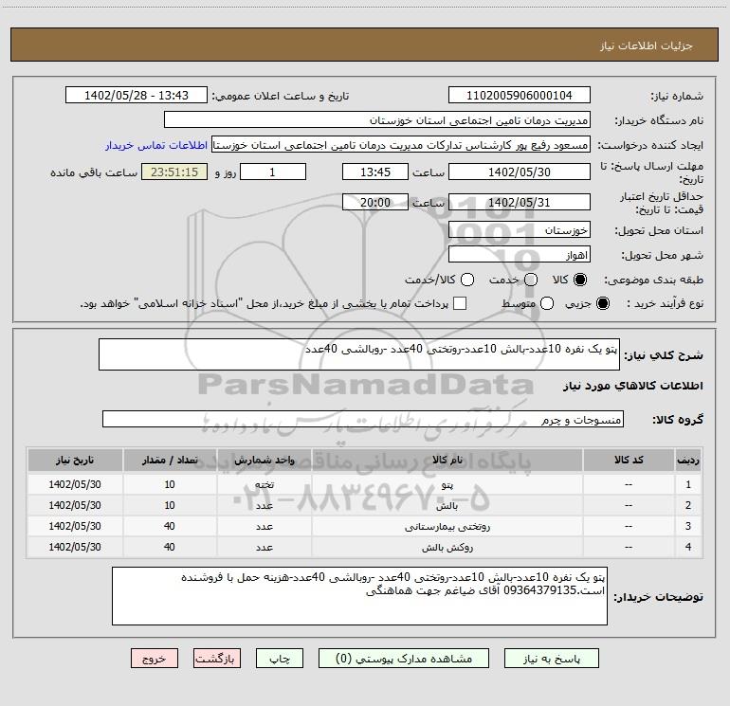Open the اطلاعات تماس خریدار link
Screen dimensions: 730x706
click(156, 145)
